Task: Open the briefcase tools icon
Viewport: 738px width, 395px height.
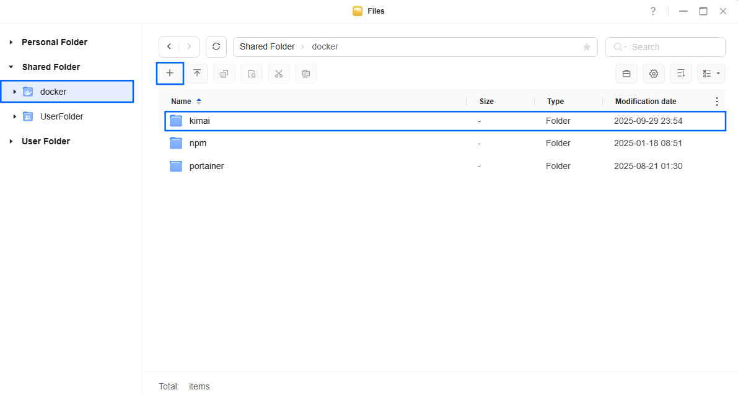Action: click(x=626, y=74)
